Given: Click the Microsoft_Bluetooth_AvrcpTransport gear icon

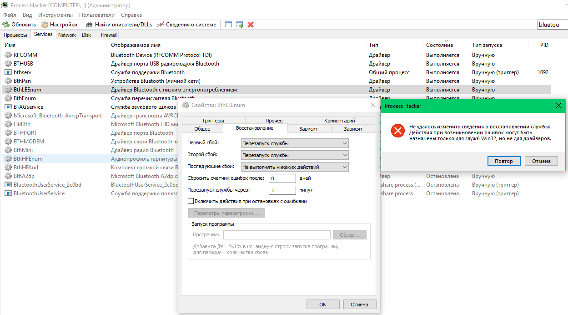Looking at the screenshot, I should point(8,116).
